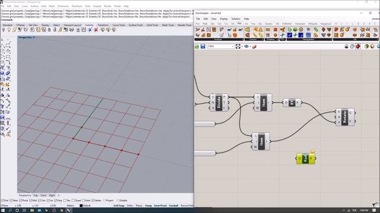Click the wireframe preview icon in Grasshopper toolbar
The image size is (380, 213).
(352, 46)
